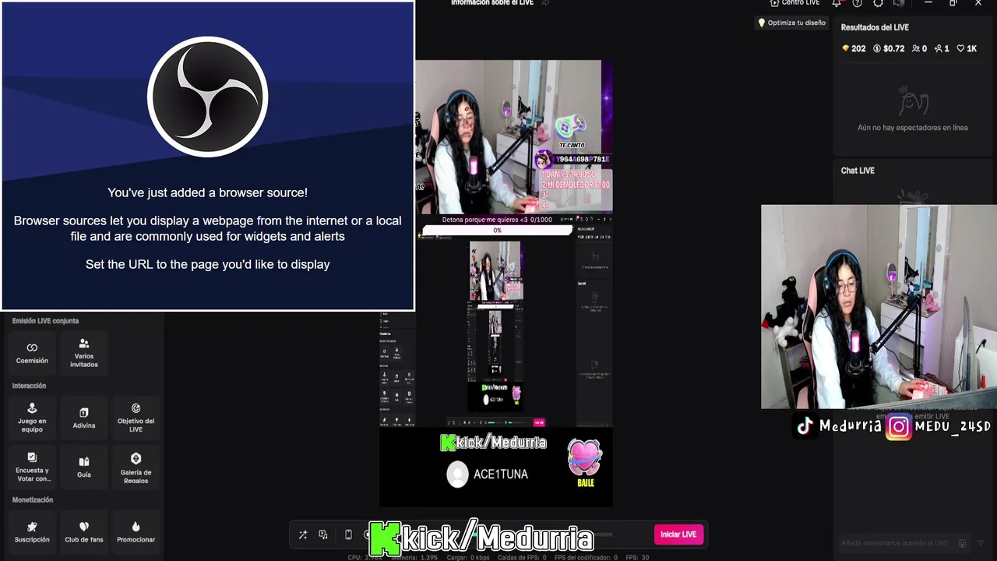Click the viewers count icon showing 0
Viewport: 997px width, 561px height.
click(919, 48)
